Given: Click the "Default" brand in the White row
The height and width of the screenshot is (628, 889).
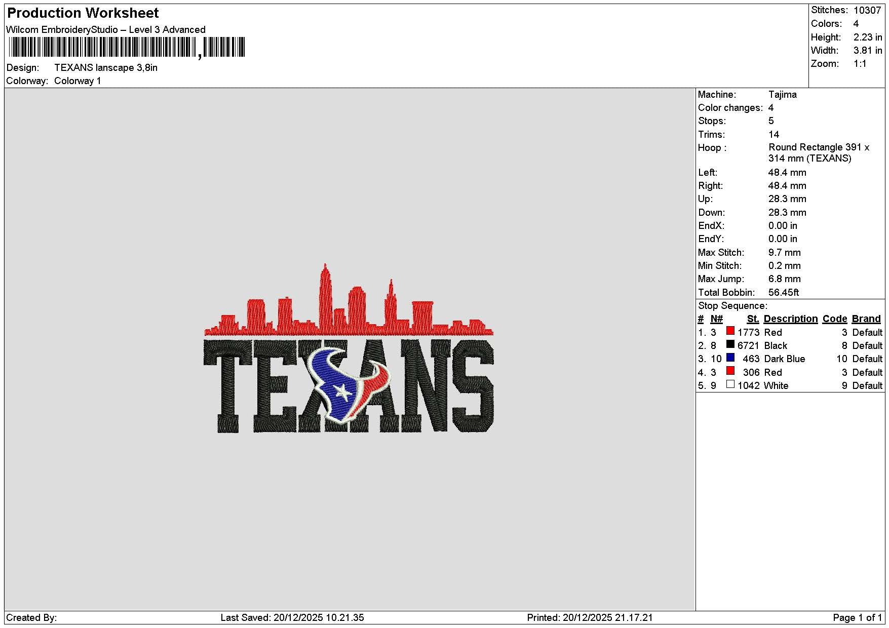Looking at the screenshot, I should click(867, 385).
